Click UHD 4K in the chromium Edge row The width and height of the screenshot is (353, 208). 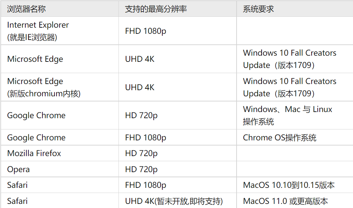[x=140, y=87]
